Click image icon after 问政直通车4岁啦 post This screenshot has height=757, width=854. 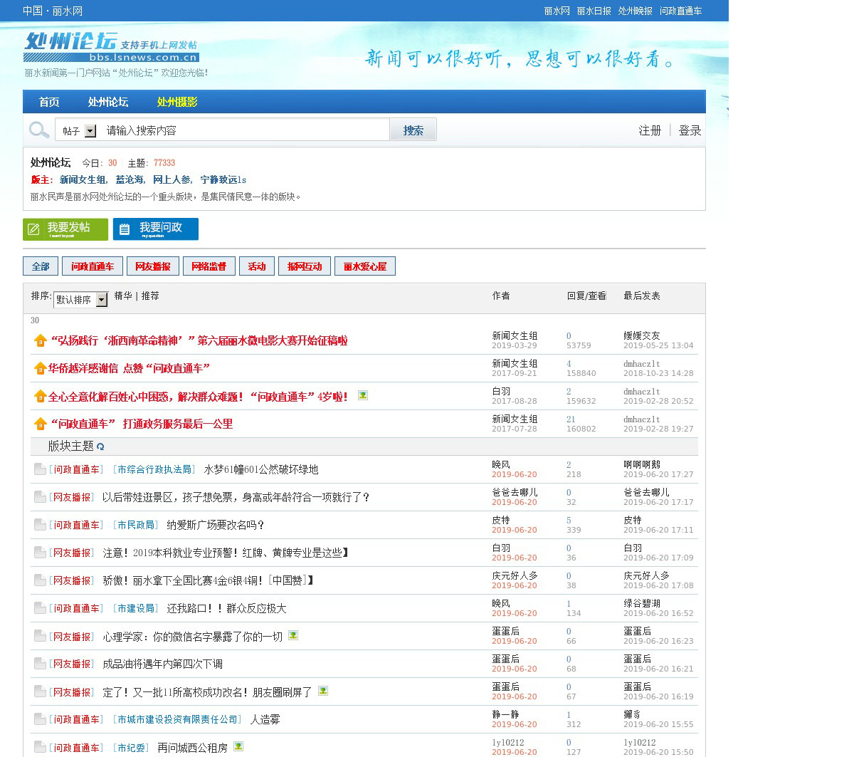[363, 395]
